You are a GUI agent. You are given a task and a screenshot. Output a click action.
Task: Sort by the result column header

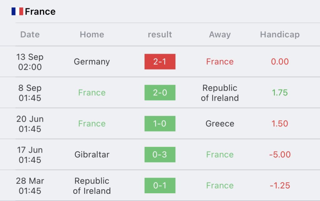click(x=160, y=34)
